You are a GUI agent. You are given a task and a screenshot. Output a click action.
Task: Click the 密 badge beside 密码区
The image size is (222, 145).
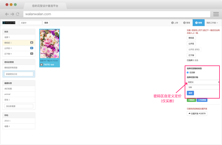[x=31, y=43]
